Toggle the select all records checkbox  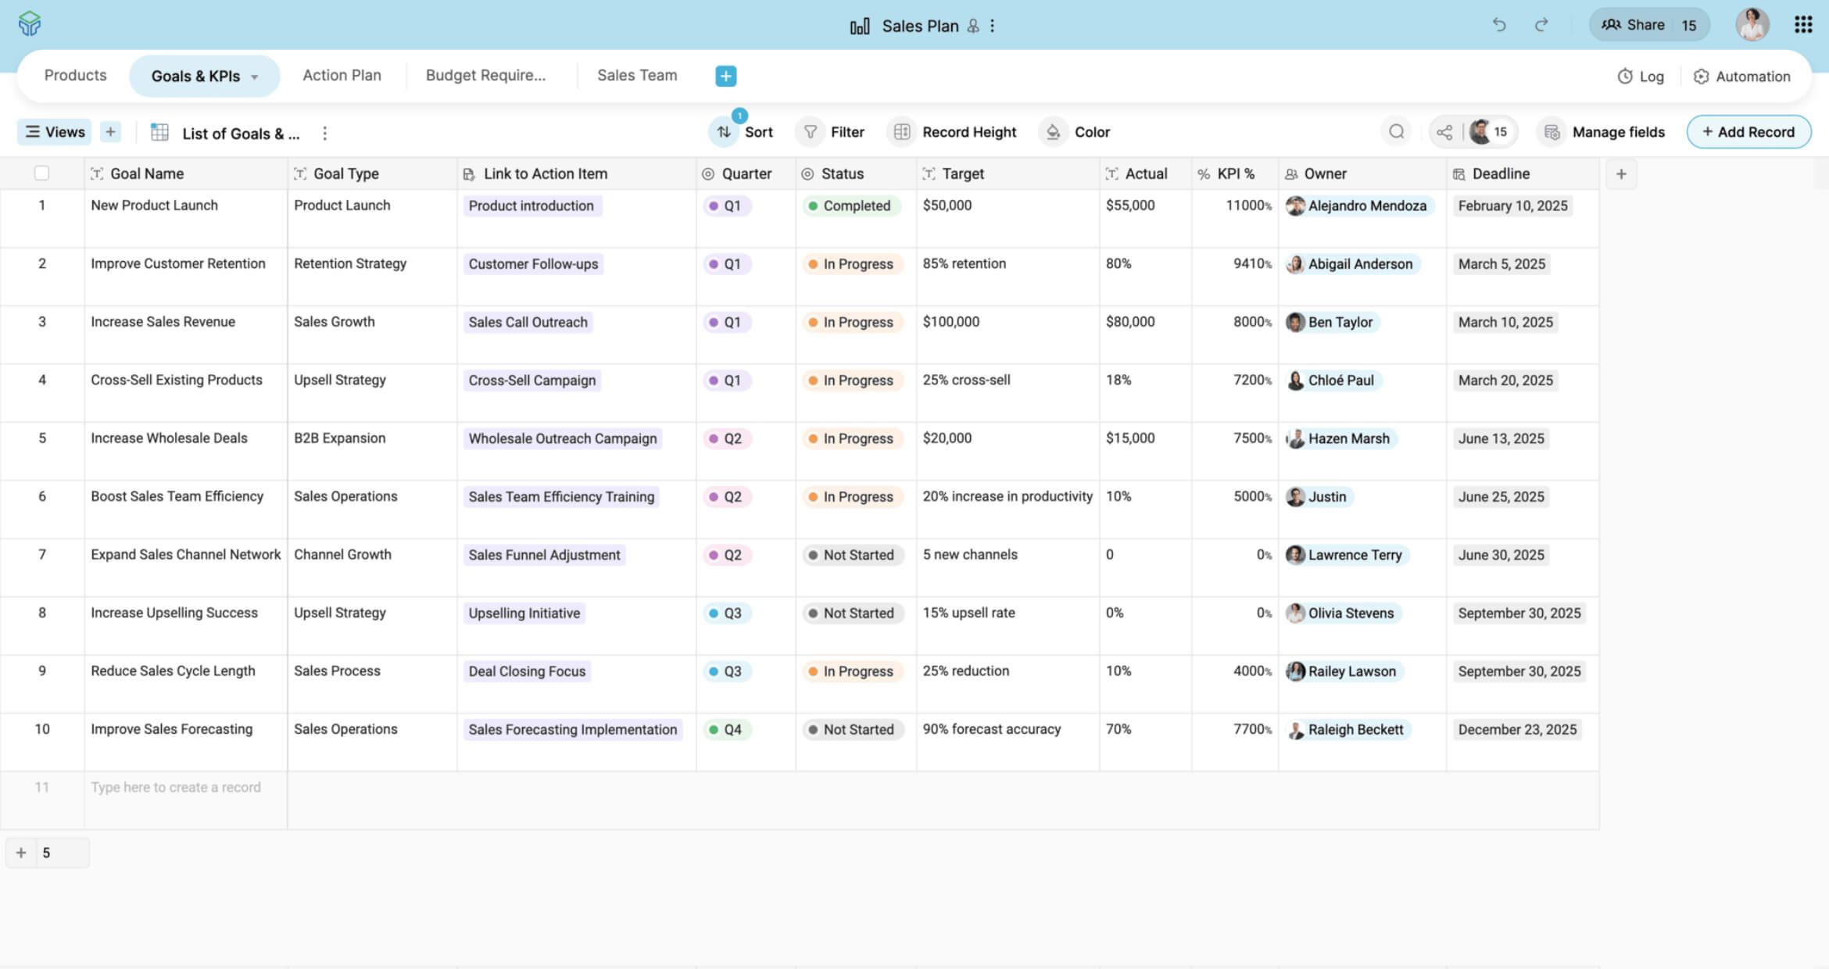pyautogui.click(x=42, y=173)
